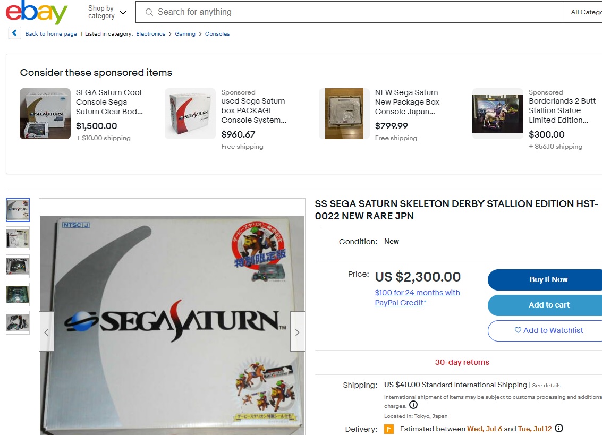The image size is (602, 435).
Task: Open the Gaming breadcrumb category
Action: (x=185, y=34)
